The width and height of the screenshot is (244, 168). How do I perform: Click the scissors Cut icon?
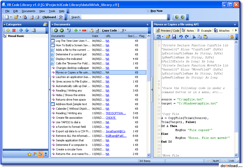[x=194, y=37]
